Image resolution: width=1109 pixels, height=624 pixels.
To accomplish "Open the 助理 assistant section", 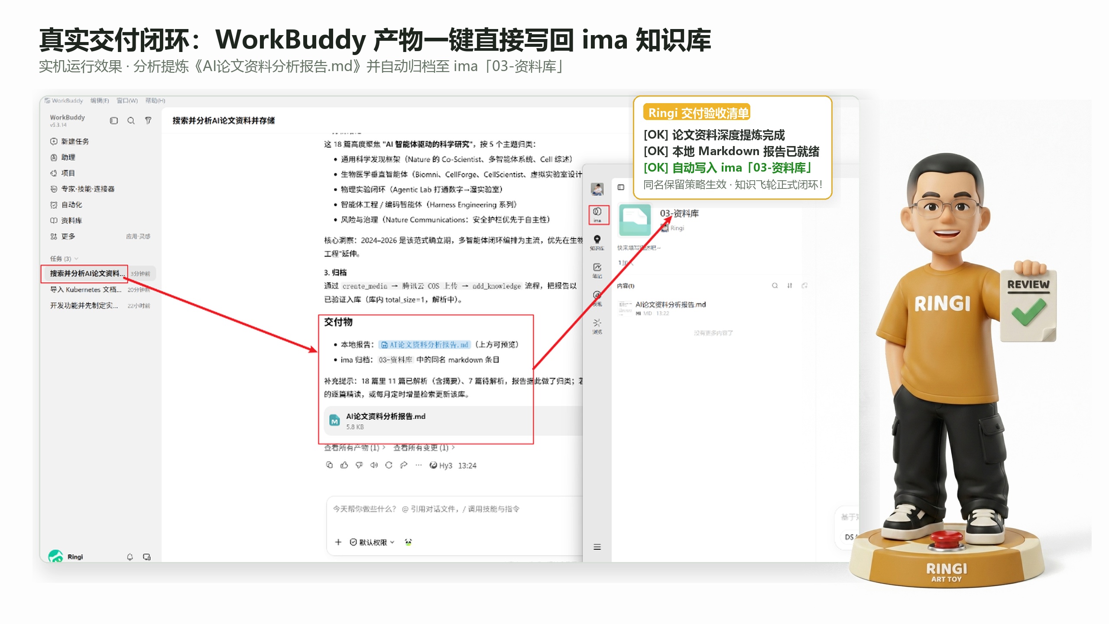I will click(63, 157).
